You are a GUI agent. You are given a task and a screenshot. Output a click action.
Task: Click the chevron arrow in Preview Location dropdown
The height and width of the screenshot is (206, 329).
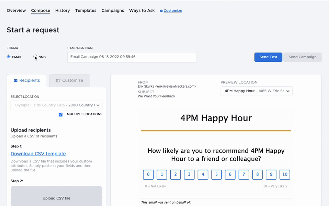point(288,91)
